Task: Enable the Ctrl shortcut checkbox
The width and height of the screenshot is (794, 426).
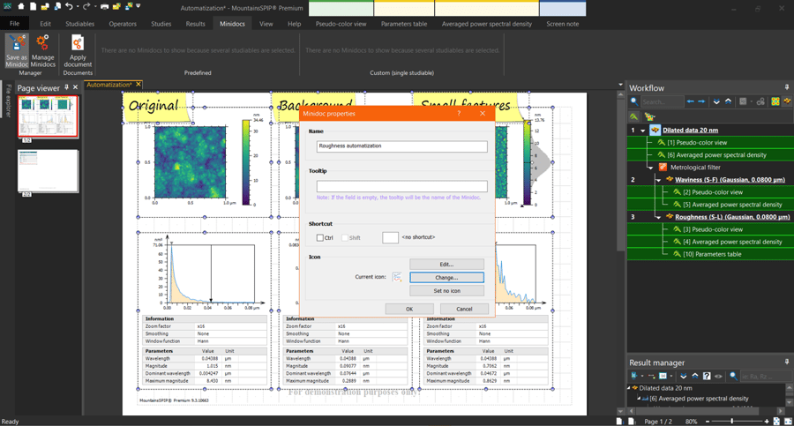Action: 320,237
